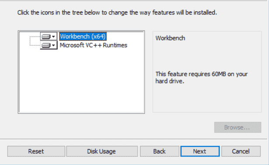This screenshot has width=269, height=165.
Task: Click the Workbench description heading in right panel
Action: coord(170,38)
